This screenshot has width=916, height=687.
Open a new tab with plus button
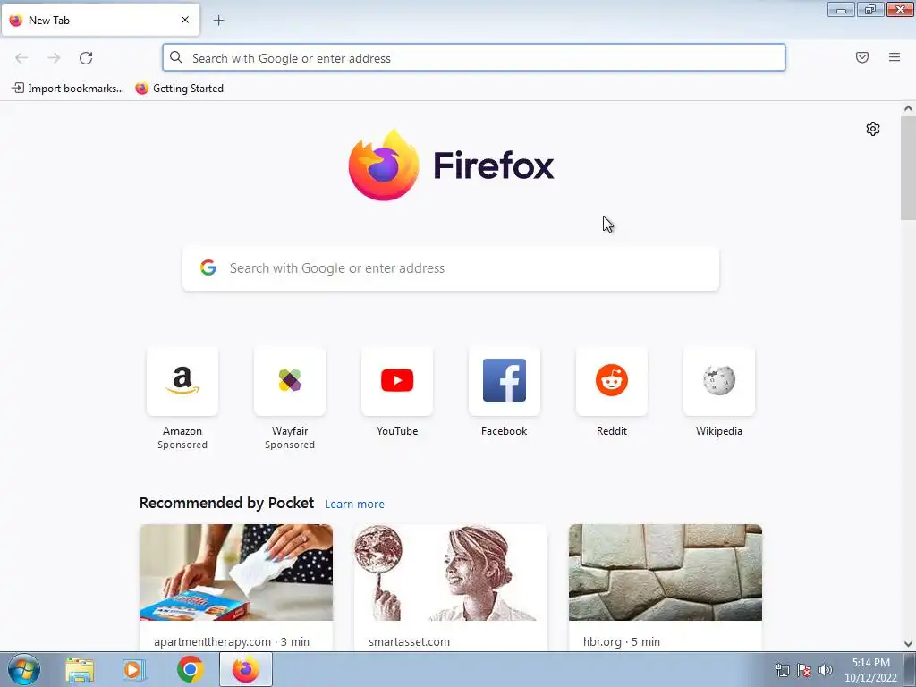tap(218, 21)
